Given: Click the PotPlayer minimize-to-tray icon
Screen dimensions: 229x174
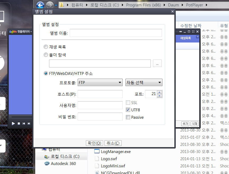Looking at the screenshot, I should pyautogui.click(x=180, y=32).
